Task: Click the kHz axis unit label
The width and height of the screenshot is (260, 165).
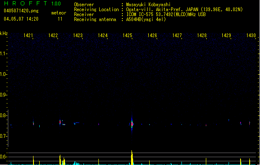Action: (4, 33)
